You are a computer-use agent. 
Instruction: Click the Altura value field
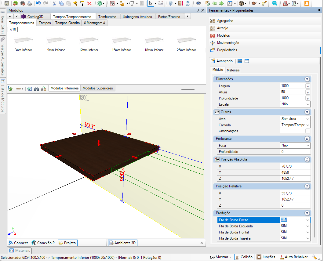click(293, 92)
